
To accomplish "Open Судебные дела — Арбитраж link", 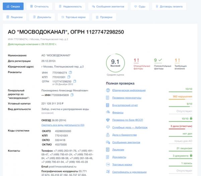I will (x=130, y=128).
